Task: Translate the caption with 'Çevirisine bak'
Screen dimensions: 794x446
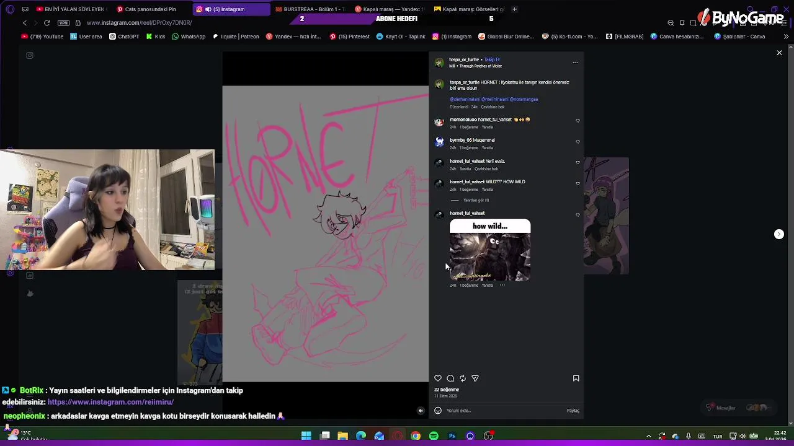Action: coord(493,107)
